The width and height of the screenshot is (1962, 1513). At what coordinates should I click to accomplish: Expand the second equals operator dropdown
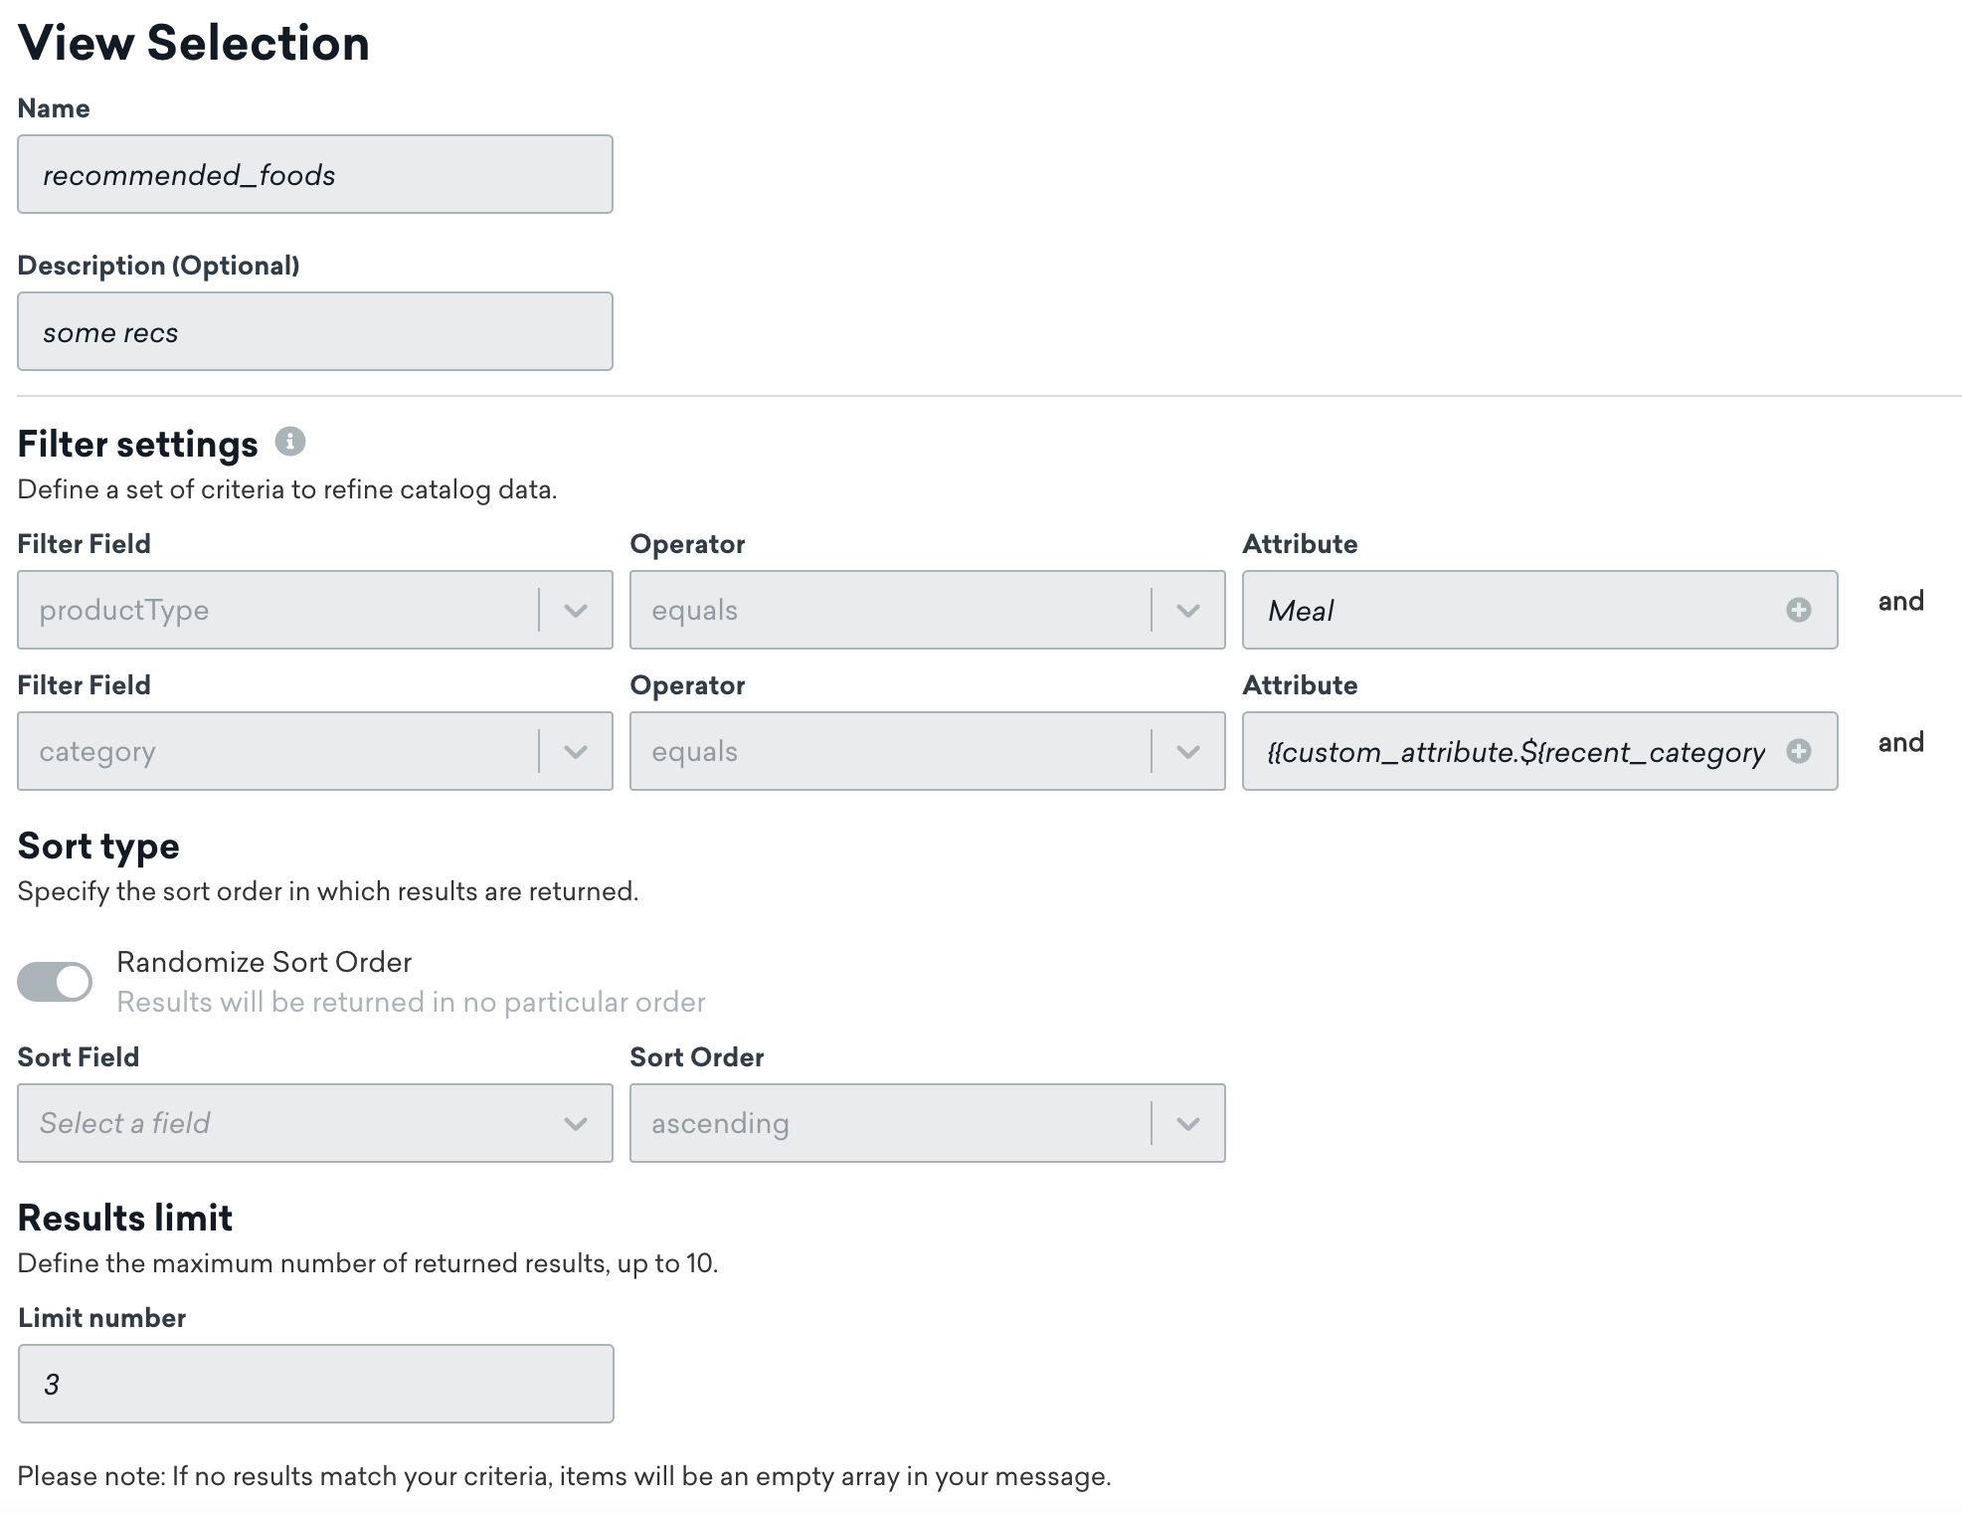tap(895, 751)
